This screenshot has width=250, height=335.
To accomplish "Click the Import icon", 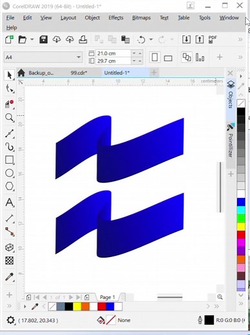I will click(x=186, y=39).
